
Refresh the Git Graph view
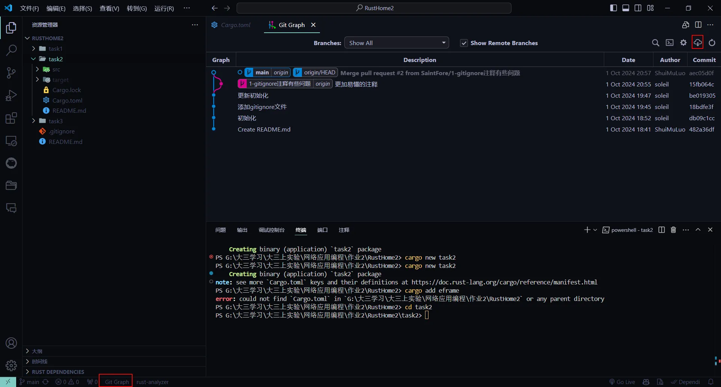[x=712, y=43]
